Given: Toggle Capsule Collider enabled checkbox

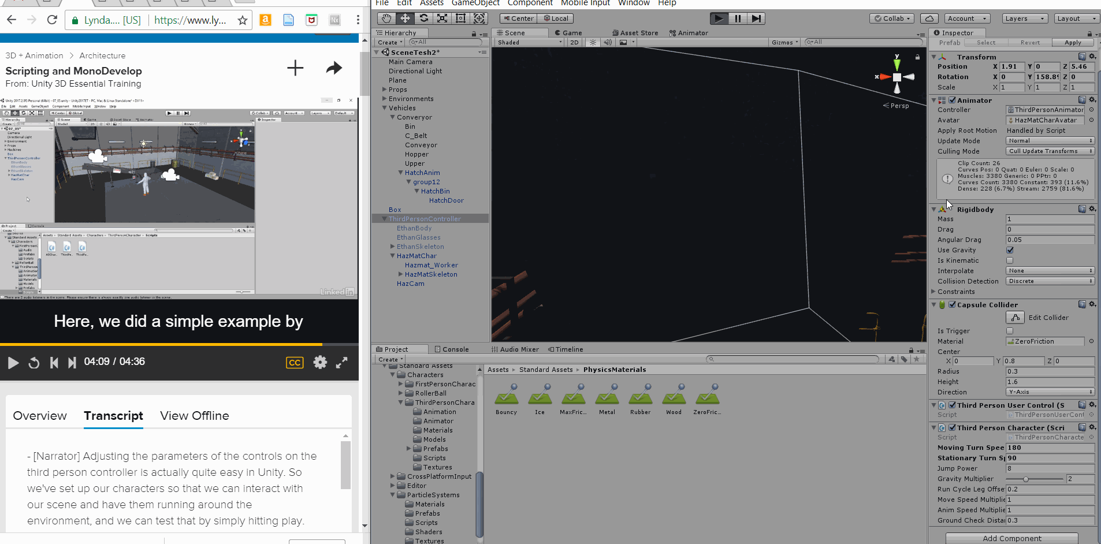Looking at the screenshot, I should pyautogui.click(x=952, y=304).
